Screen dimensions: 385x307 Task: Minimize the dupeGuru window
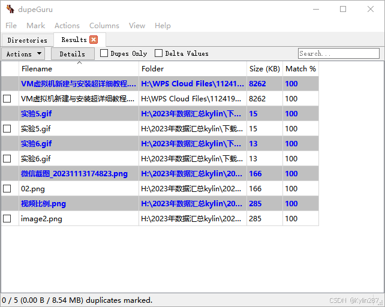316,10
